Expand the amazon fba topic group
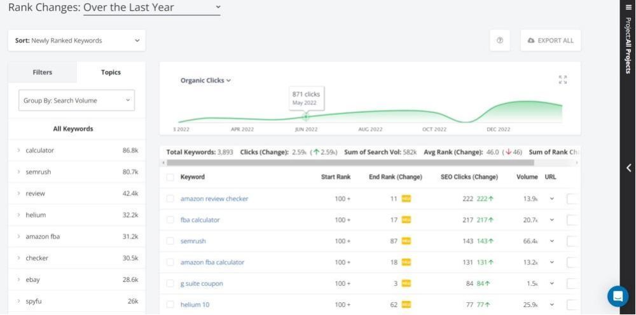The image size is (636, 315). (x=18, y=236)
